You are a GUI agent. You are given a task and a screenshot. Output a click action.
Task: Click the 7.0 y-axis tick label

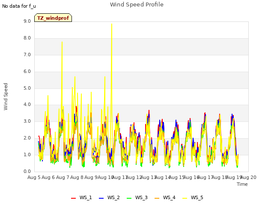[27, 55]
